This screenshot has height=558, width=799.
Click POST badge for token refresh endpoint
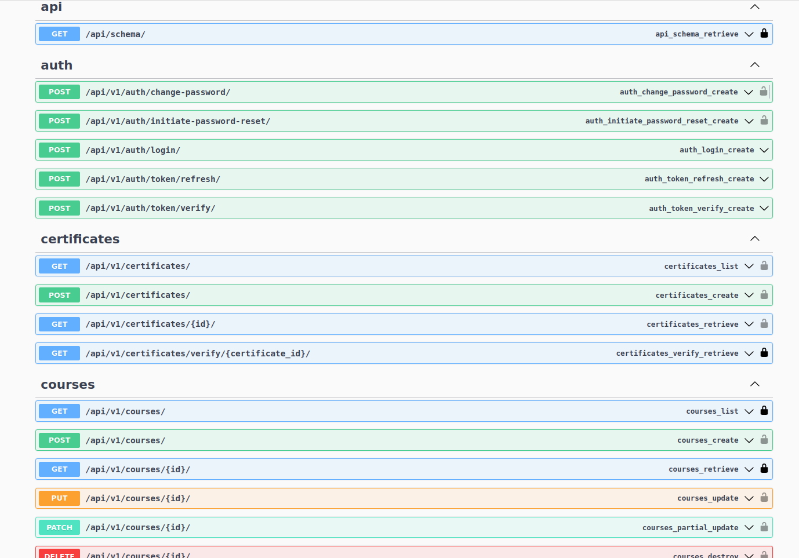click(59, 178)
